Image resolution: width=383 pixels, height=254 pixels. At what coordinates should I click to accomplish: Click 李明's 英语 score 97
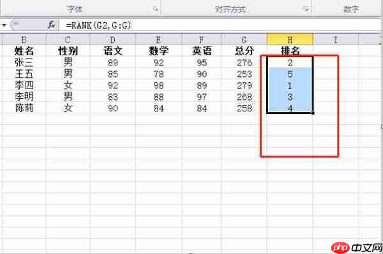point(202,97)
